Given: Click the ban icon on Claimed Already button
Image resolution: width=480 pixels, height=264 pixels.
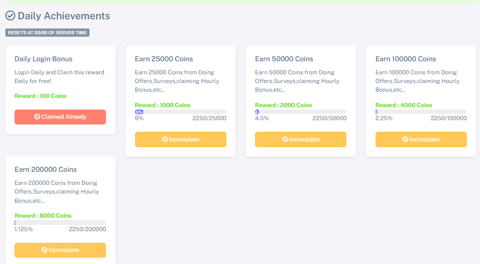Looking at the screenshot, I should (37, 117).
